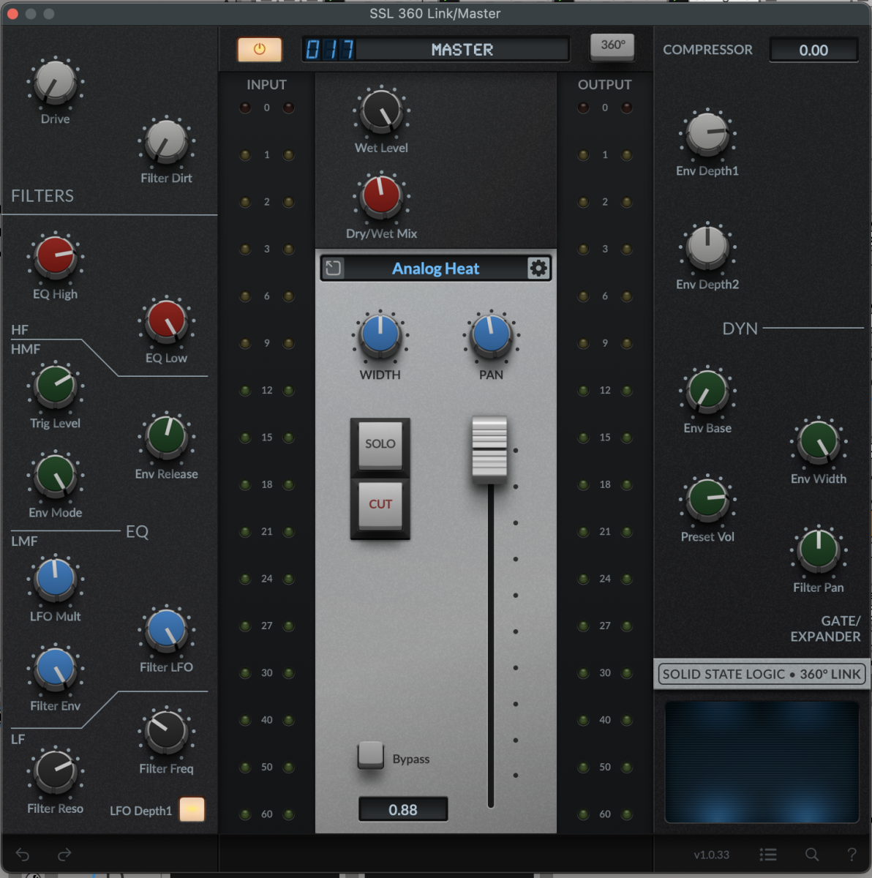872x878 pixels.
Task: Click the Env Depth1 knob
Action: [x=707, y=135]
